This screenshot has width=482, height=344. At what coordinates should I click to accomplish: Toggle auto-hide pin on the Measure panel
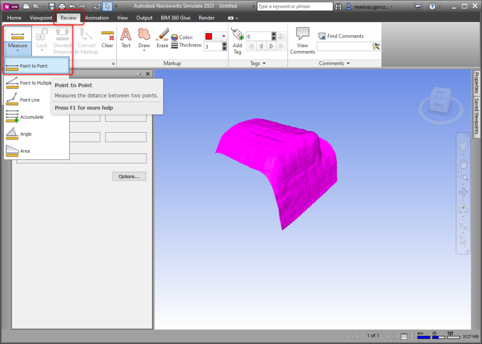(139, 74)
